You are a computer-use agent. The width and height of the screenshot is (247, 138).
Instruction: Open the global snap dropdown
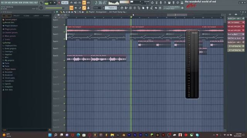click(x=97, y=8)
